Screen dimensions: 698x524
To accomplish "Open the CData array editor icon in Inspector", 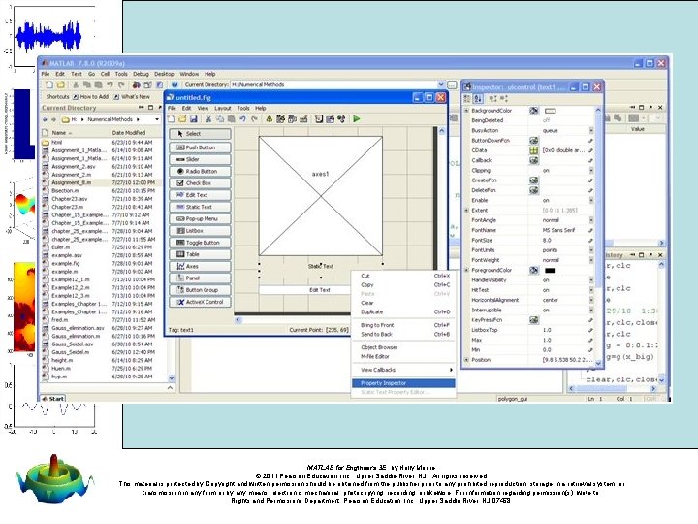I will (534, 150).
